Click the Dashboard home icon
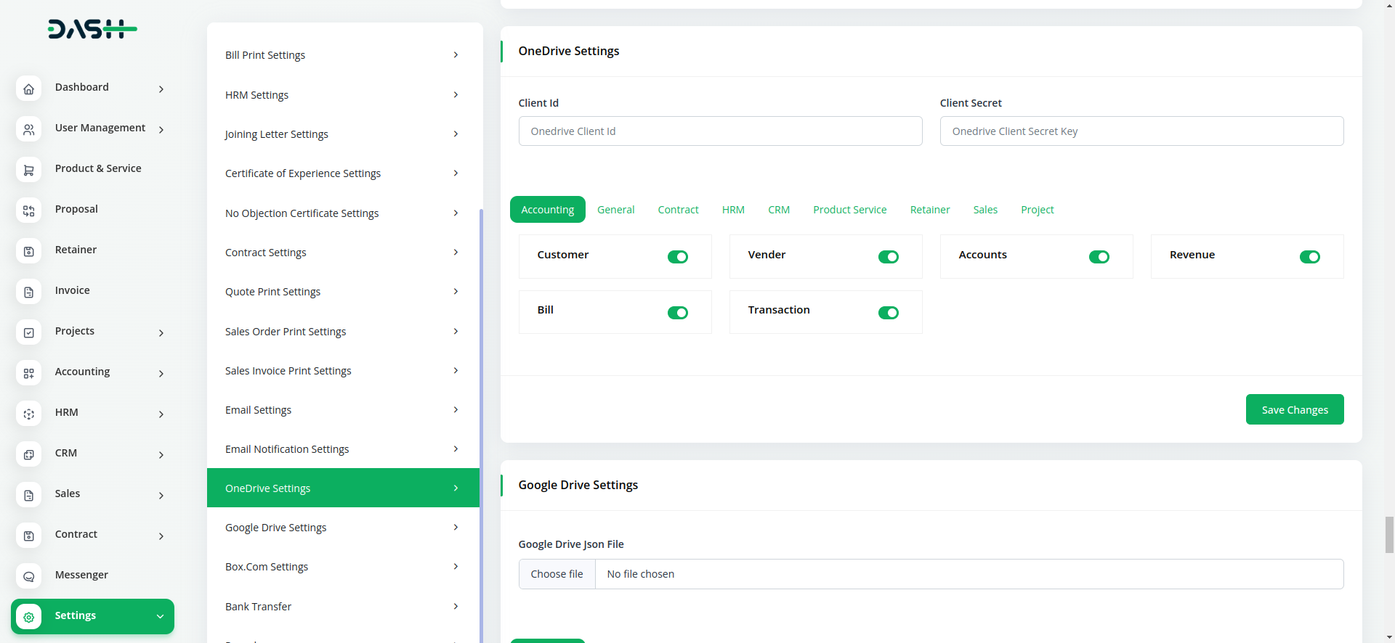1395x643 pixels. (x=28, y=89)
